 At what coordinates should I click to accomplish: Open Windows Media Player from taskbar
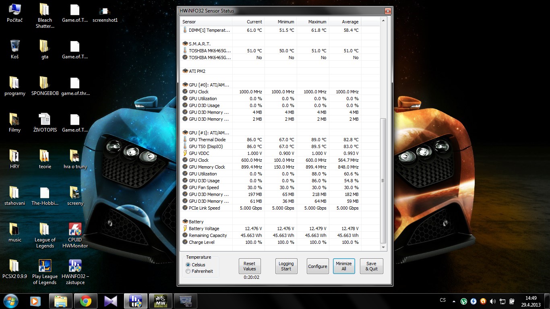(35, 301)
